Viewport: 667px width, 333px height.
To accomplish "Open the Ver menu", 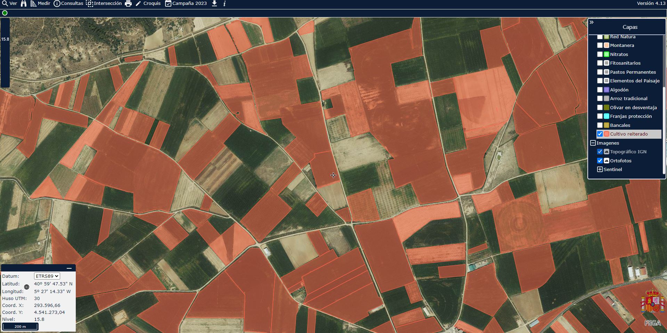I will click(10, 3).
